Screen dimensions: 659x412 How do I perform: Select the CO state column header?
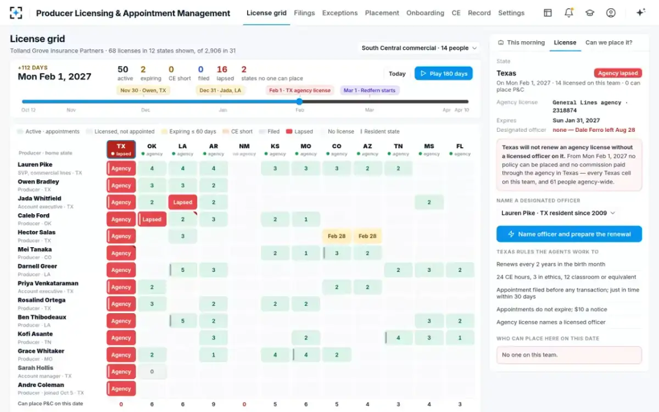tap(337, 149)
